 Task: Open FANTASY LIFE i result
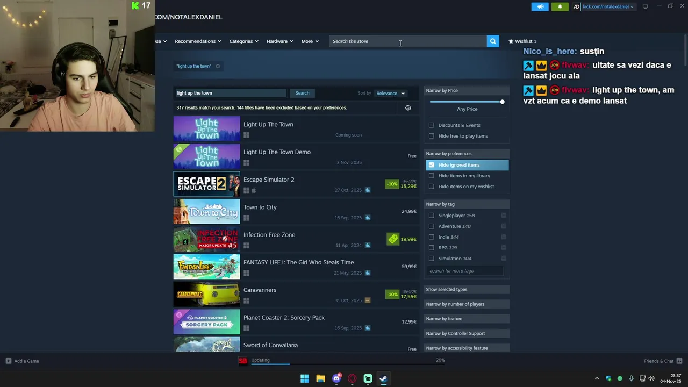point(296,267)
